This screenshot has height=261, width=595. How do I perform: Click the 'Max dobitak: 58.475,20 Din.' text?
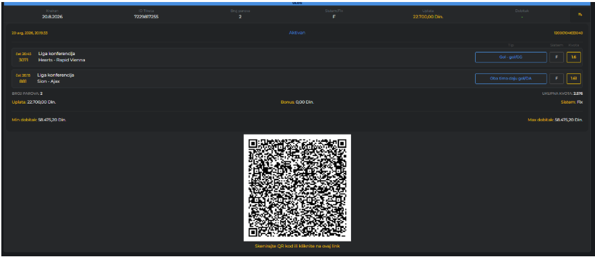click(555, 120)
